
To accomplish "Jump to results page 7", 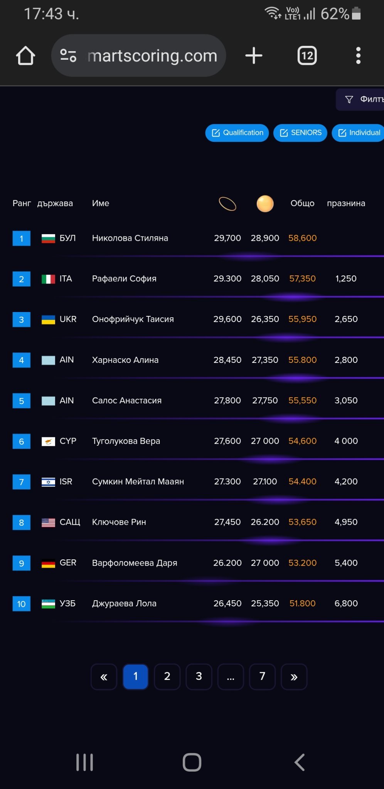I will 262,677.
